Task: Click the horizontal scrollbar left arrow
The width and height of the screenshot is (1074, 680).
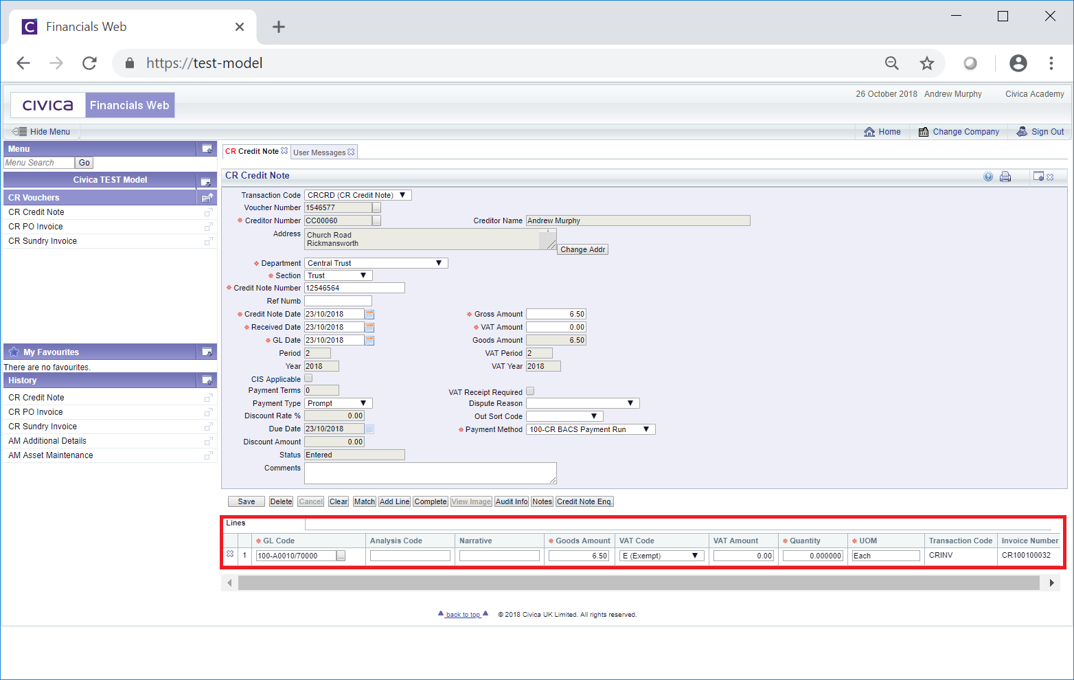Action: (x=229, y=583)
